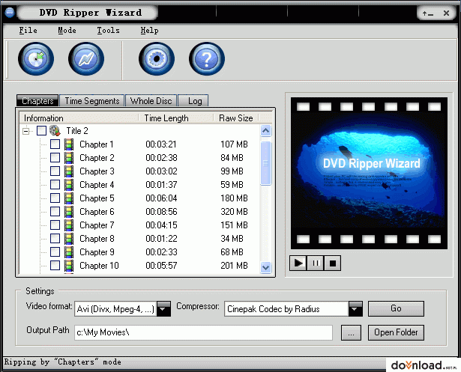Stop the preview video
461x372 pixels.
[333, 263]
